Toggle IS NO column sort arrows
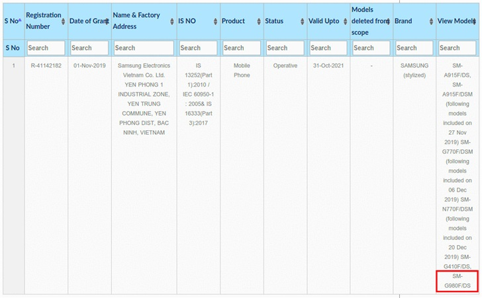482x298 pixels. (x=215, y=21)
